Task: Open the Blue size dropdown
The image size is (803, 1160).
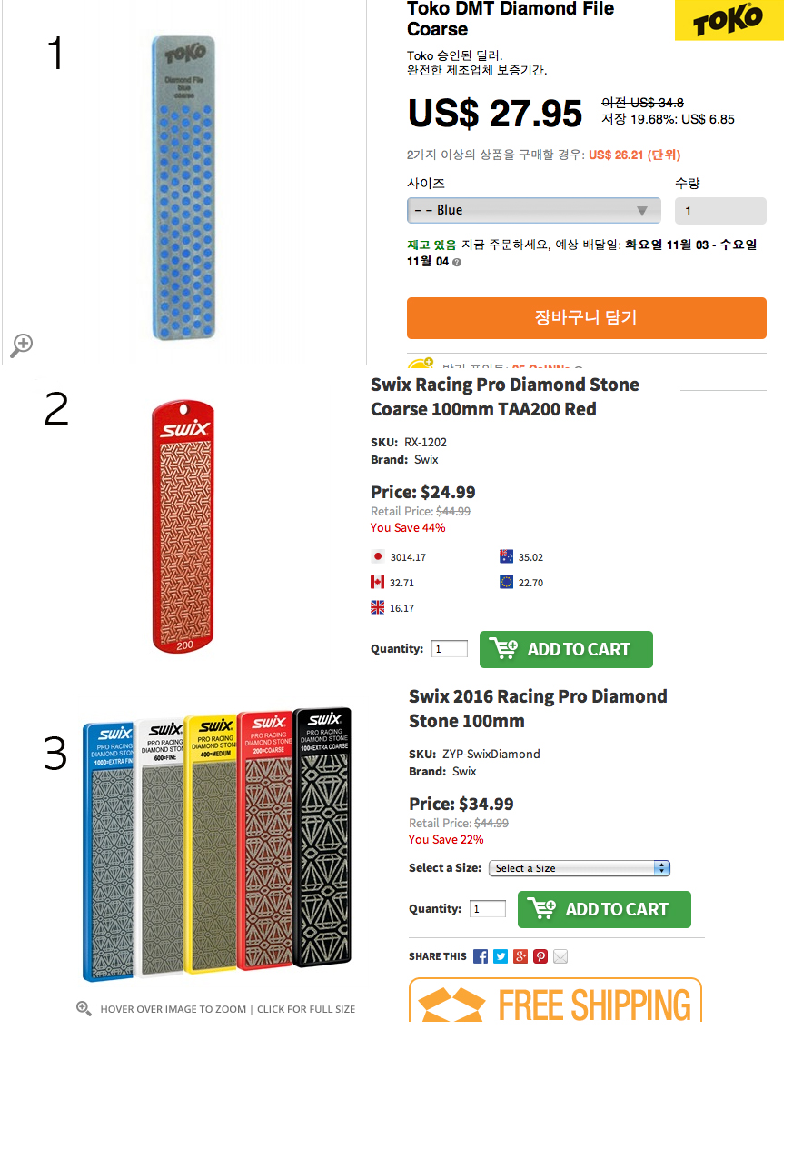Action: tap(534, 210)
